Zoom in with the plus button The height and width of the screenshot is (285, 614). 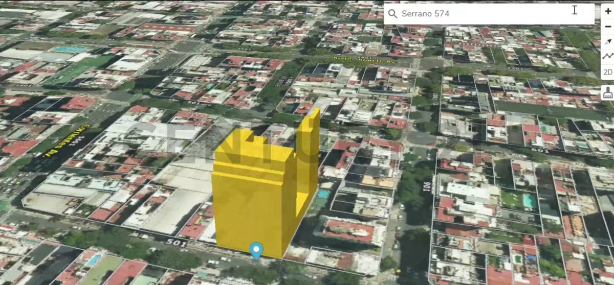[x=607, y=11]
